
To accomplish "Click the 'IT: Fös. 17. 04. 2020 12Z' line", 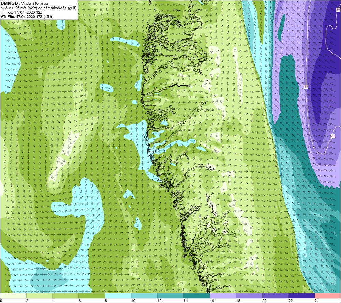I will pos(21,12).
